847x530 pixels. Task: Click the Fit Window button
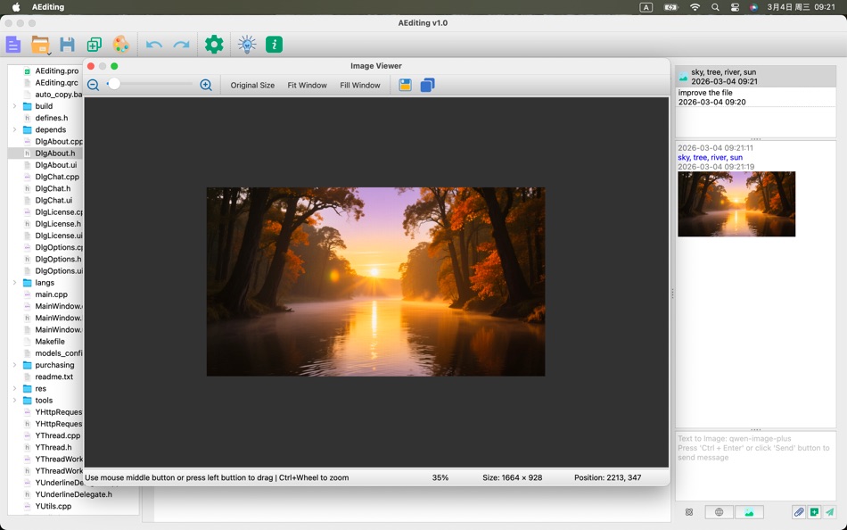307,86
